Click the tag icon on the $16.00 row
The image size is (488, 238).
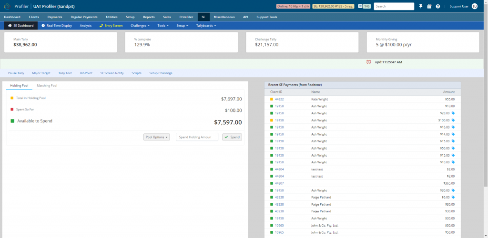(x=453, y=127)
